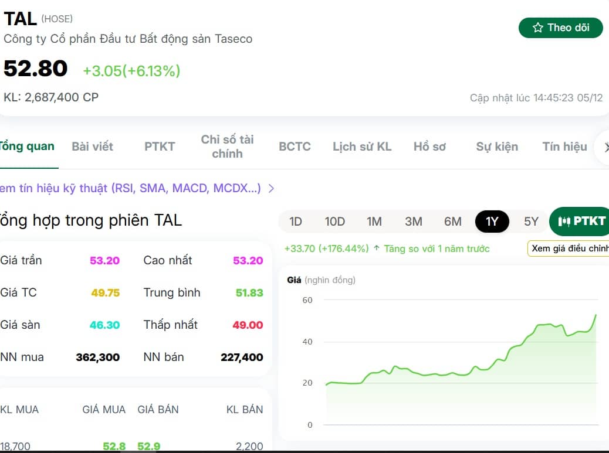
Task: Switch to the BCTC tab
Action: (x=295, y=147)
